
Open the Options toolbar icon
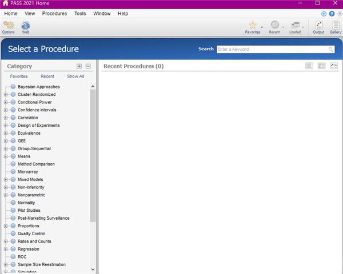coord(9,27)
